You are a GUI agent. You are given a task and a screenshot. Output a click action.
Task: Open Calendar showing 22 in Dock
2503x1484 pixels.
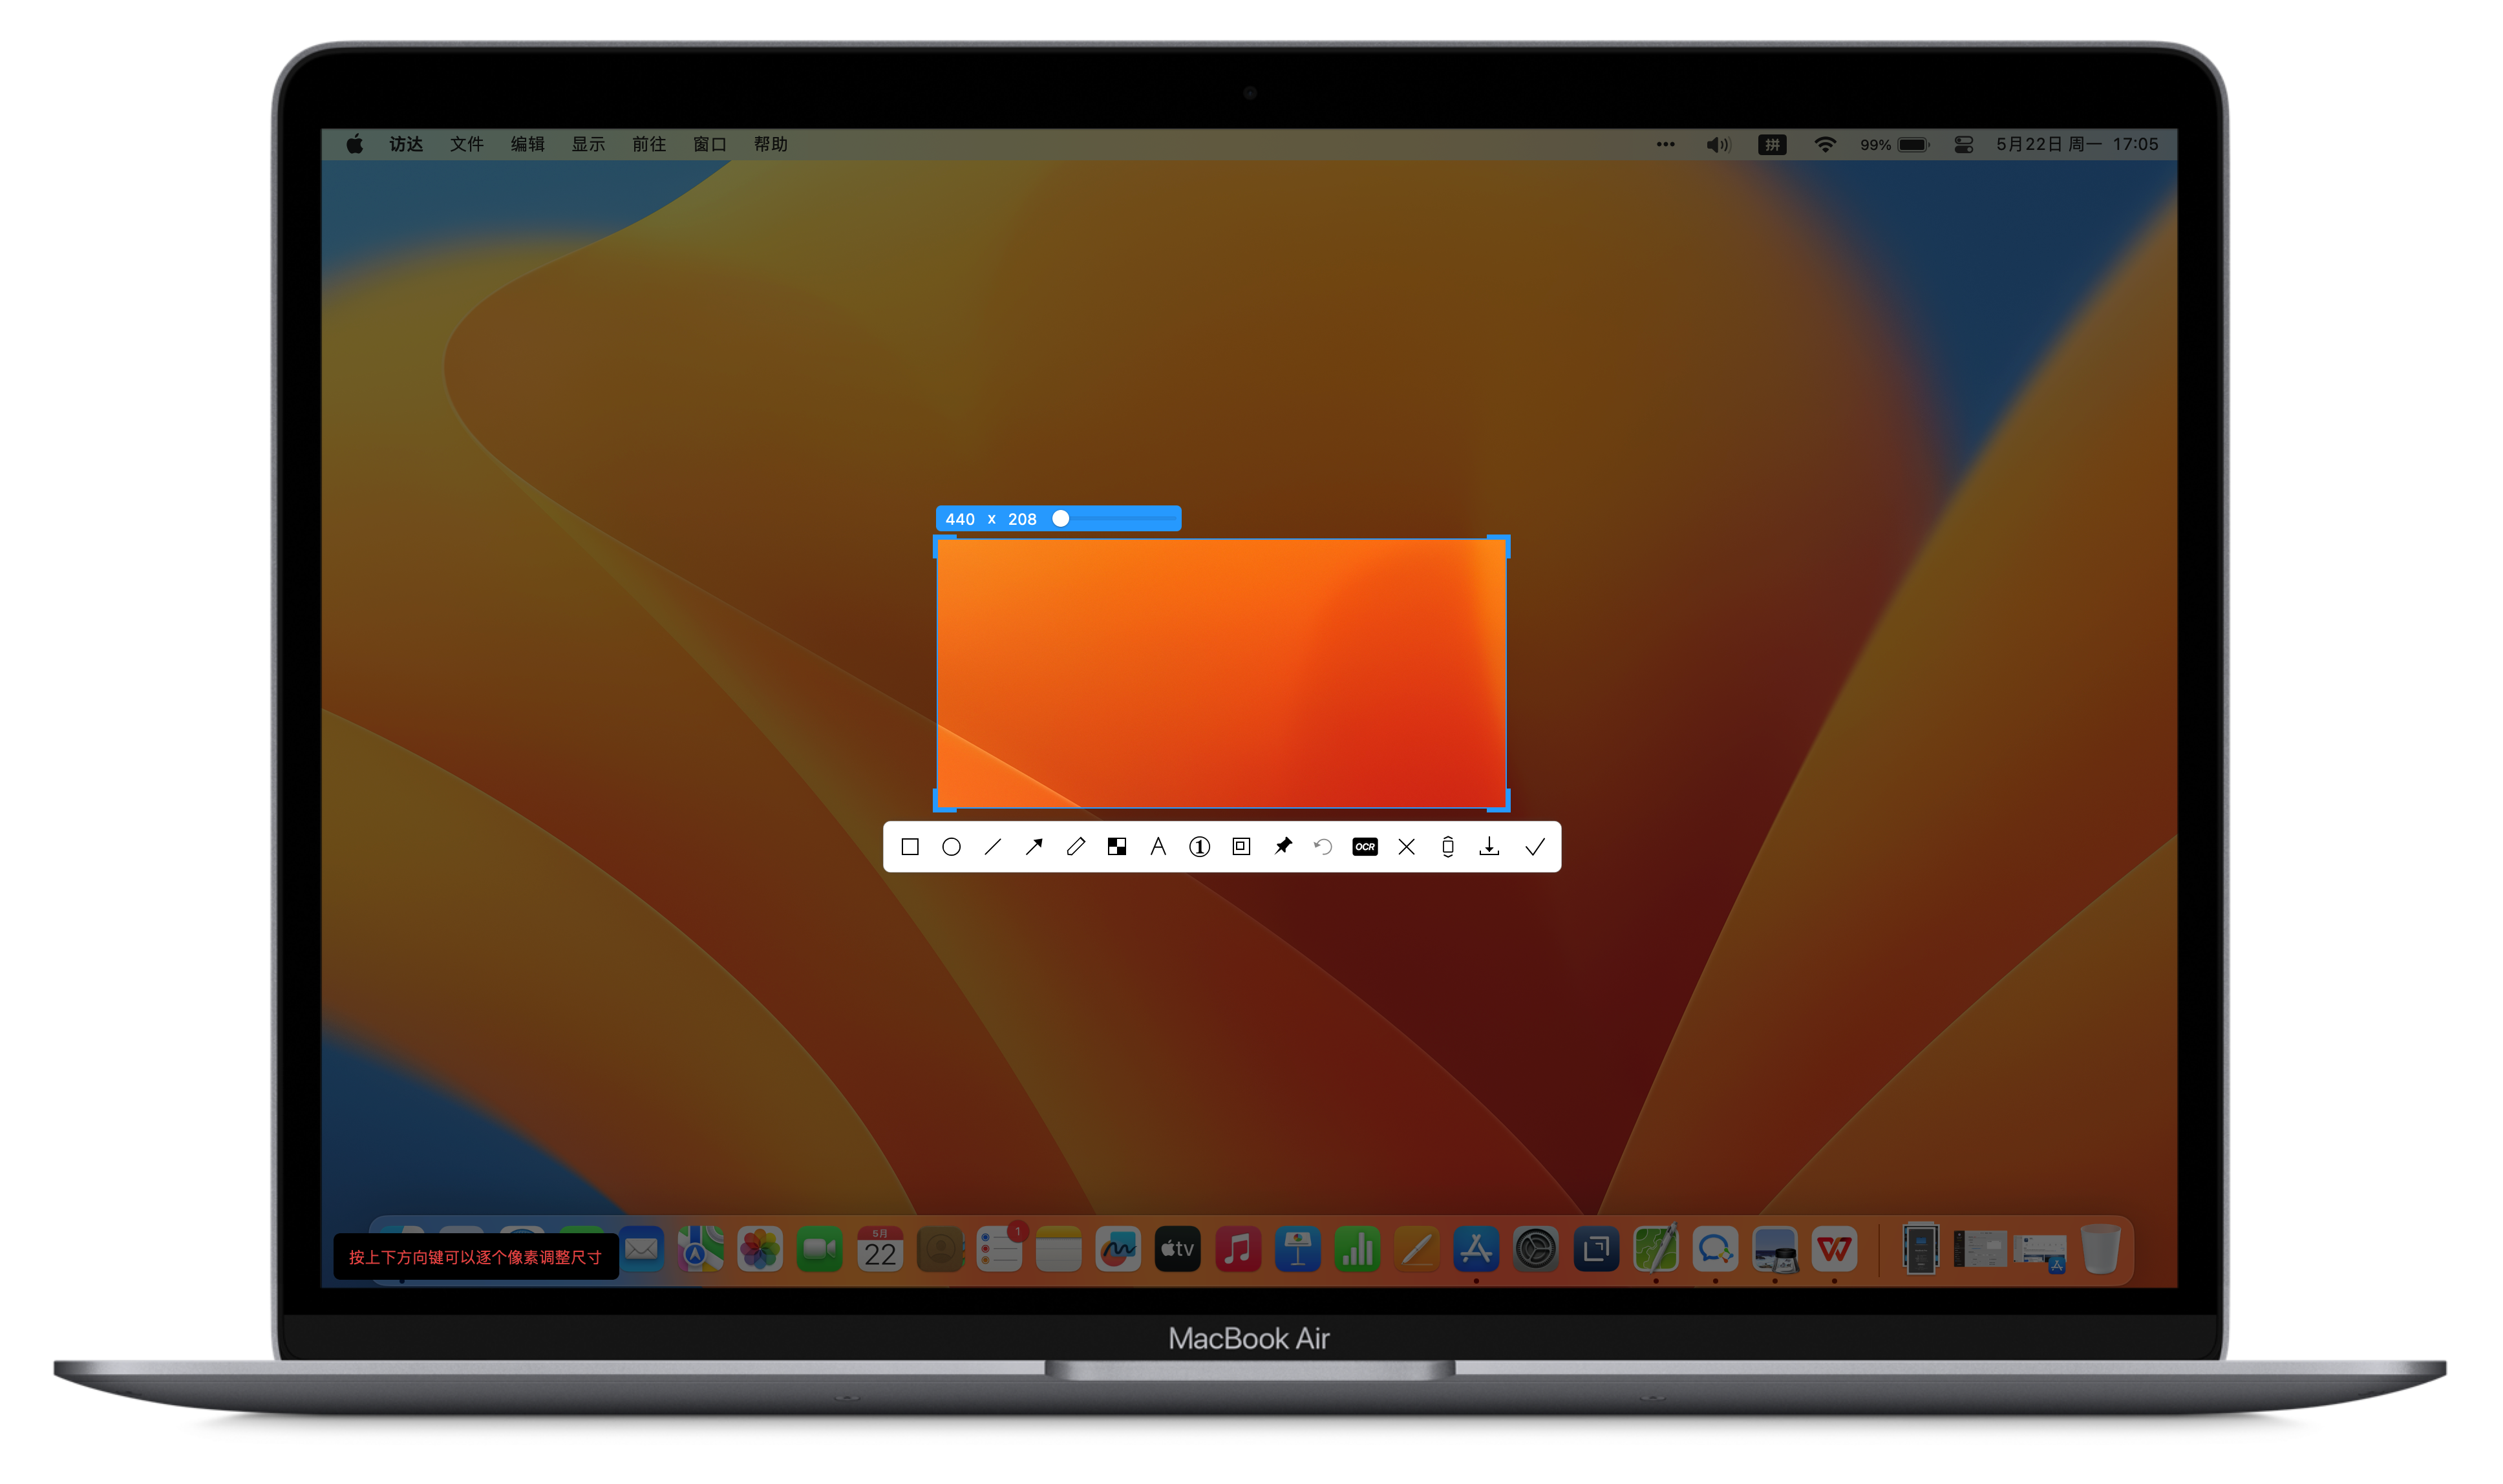(x=880, y=1249)
